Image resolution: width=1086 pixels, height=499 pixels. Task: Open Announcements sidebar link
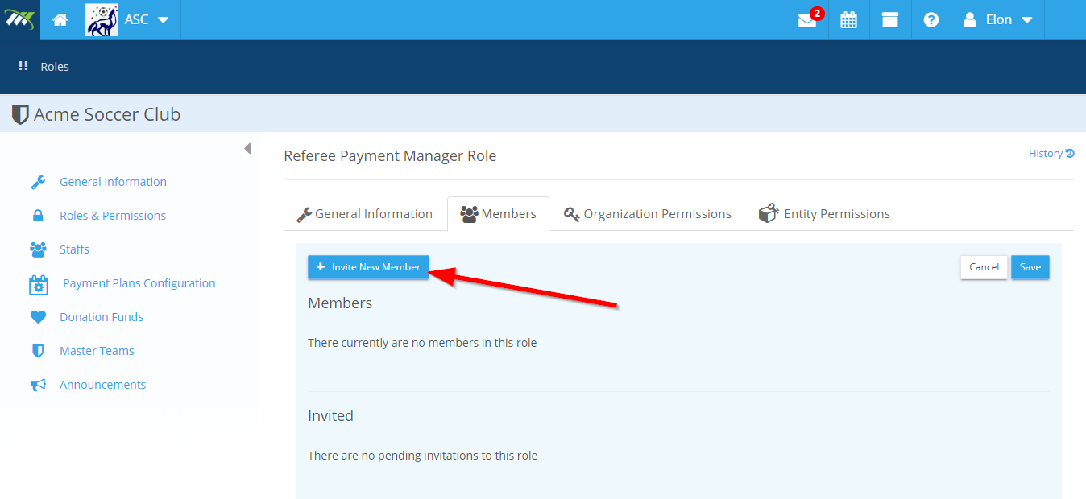pyautogui.click(x=102, y=385)
